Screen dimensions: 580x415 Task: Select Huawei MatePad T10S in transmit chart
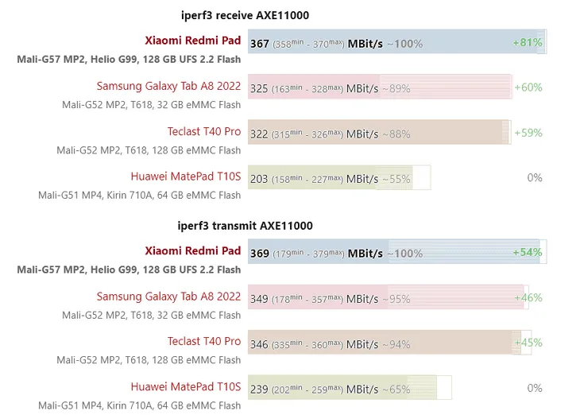pyautogui.click(x=185, y=387)
